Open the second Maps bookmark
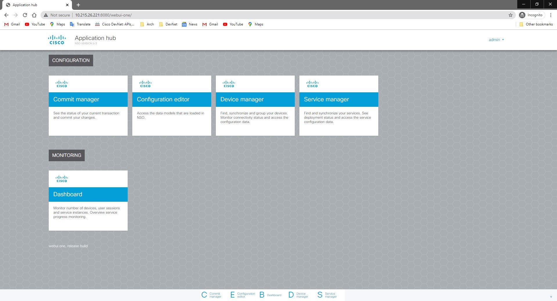This screenshot has height=301, width=557. tap(256, 24)
